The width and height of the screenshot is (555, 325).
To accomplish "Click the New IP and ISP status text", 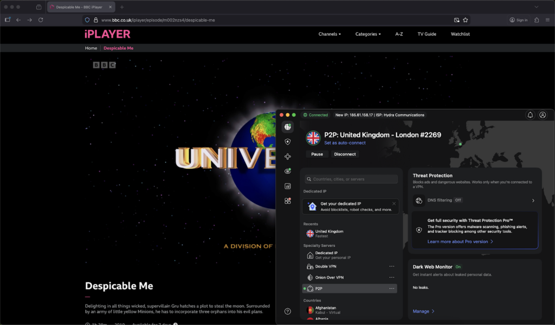I will (x=379, y=115).
